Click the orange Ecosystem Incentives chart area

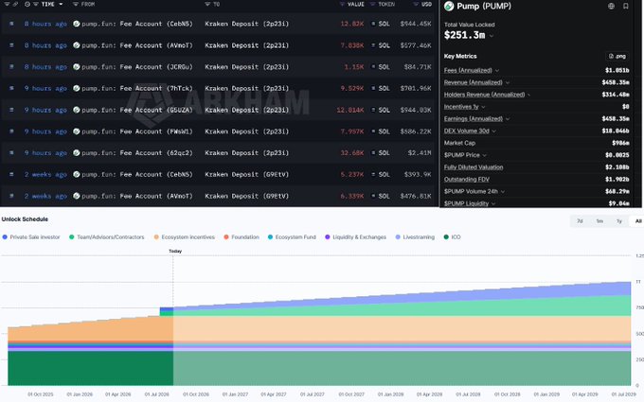pos(90,330)
